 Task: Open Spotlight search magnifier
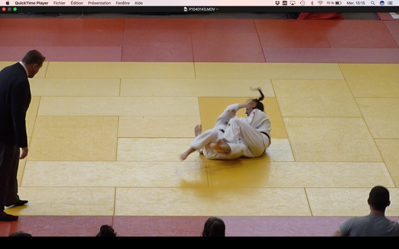tap(373, 3)
